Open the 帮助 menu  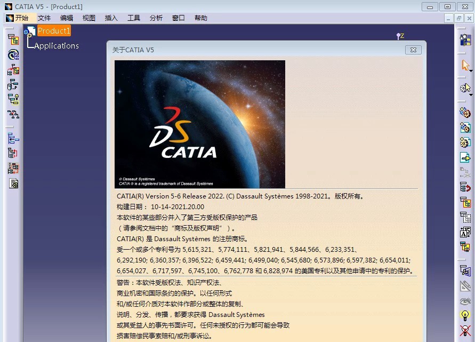(201, 18)
